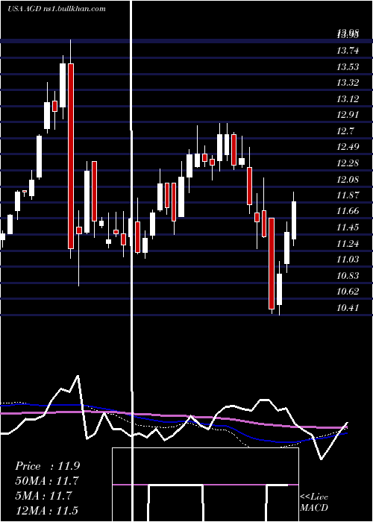Screen dimensions: 373x522
Task: Click the '<<Live MACD' label
Action: pyautogui.click(x=314, y=502)
